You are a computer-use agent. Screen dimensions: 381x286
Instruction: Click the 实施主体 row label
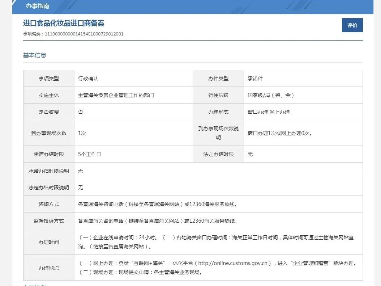tap(49, 95)
